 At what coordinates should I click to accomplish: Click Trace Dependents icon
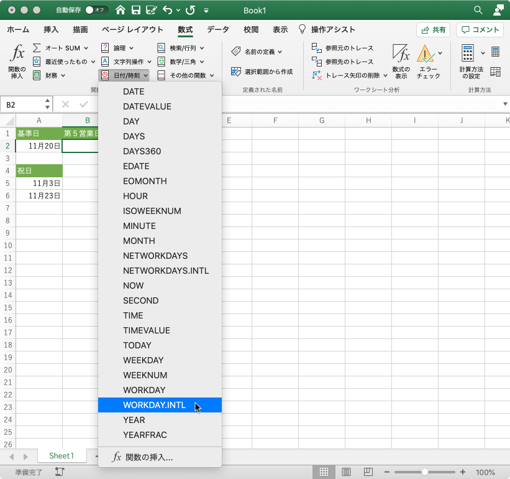(316, 62)
